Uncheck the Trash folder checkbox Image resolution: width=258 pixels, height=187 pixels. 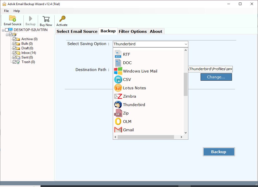pyautogui.click(x=15, y=62)
